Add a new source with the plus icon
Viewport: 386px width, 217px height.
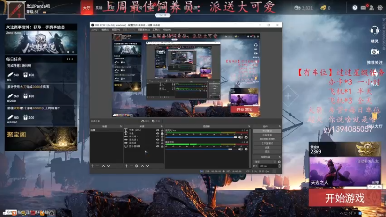tap(126, 166)
